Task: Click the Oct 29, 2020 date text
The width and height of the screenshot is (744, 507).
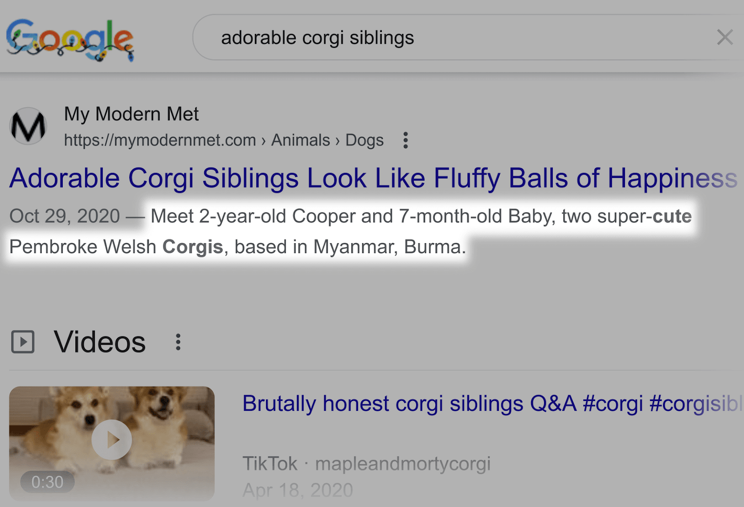Action: 64,215
